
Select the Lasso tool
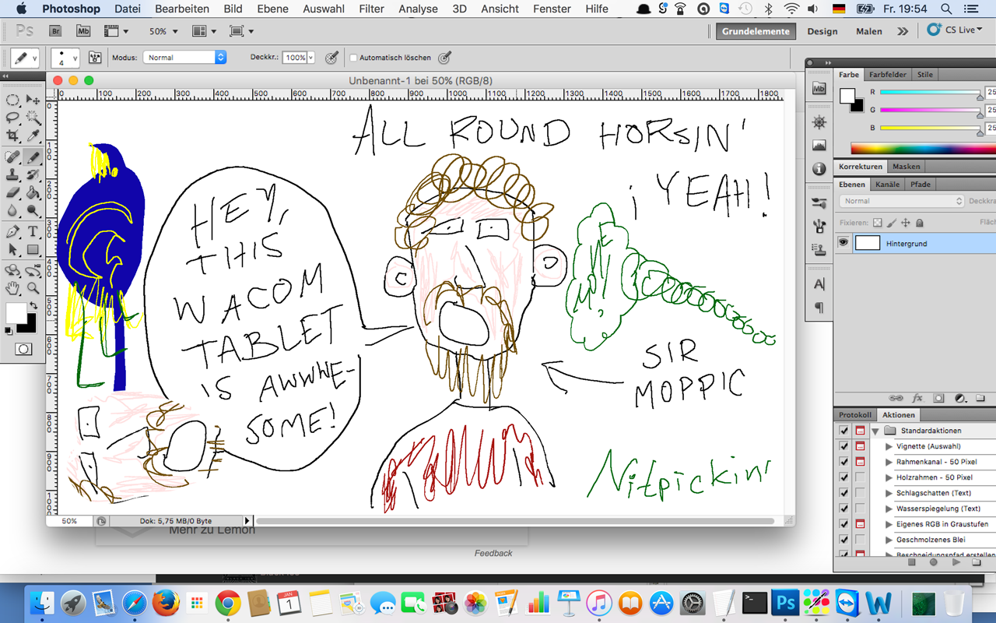[x=12, y=118]
